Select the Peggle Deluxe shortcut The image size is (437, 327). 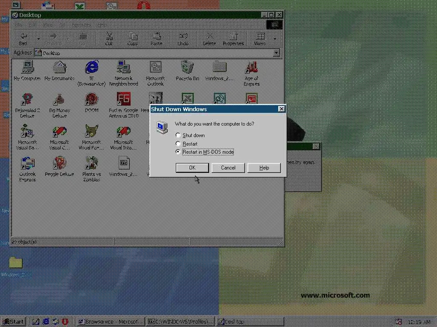click(59, 167)
